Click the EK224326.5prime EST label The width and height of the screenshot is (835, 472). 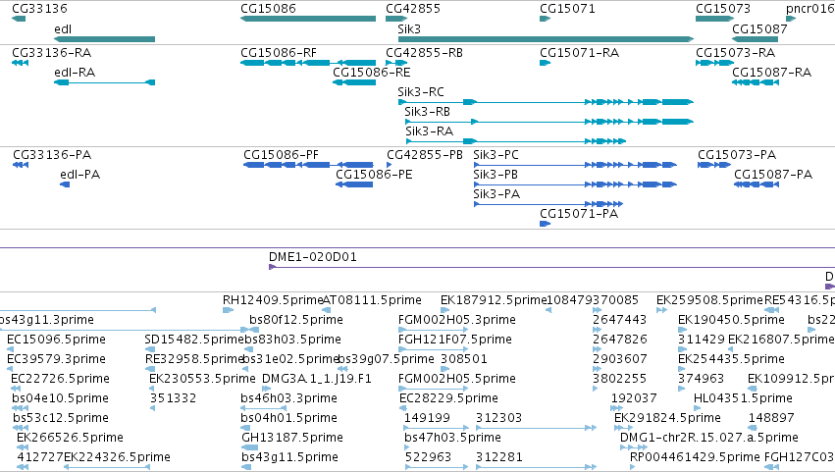tap(117, 457)
